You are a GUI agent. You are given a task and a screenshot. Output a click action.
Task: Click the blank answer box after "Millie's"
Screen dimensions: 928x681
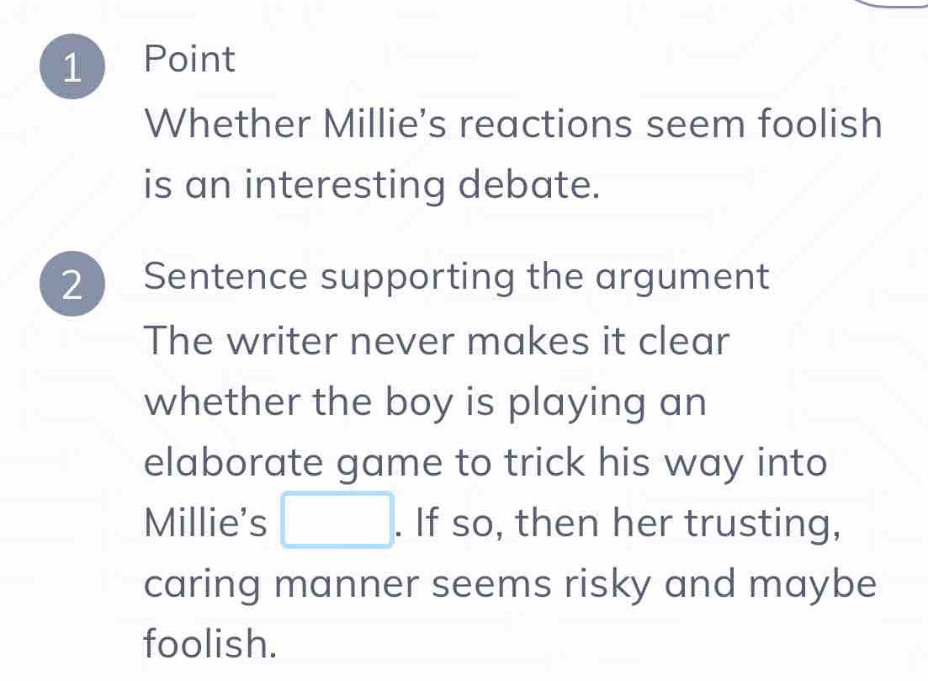point(337,521)
